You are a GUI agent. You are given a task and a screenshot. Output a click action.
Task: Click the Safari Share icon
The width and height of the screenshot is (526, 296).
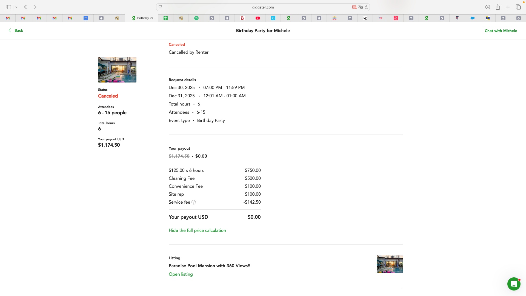pos(498,7)
